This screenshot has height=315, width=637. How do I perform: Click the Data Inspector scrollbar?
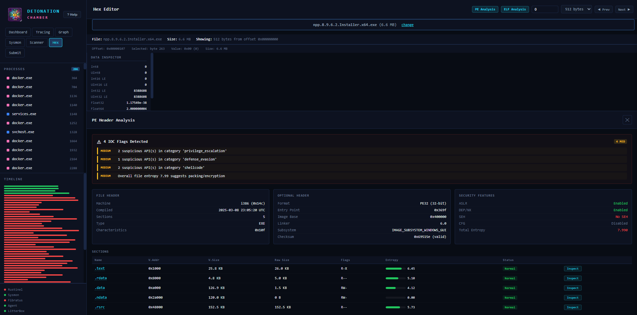152,76
